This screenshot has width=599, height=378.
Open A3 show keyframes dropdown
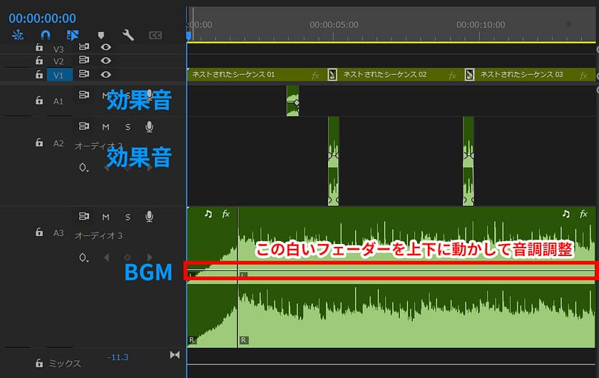(x=83, y=257)
